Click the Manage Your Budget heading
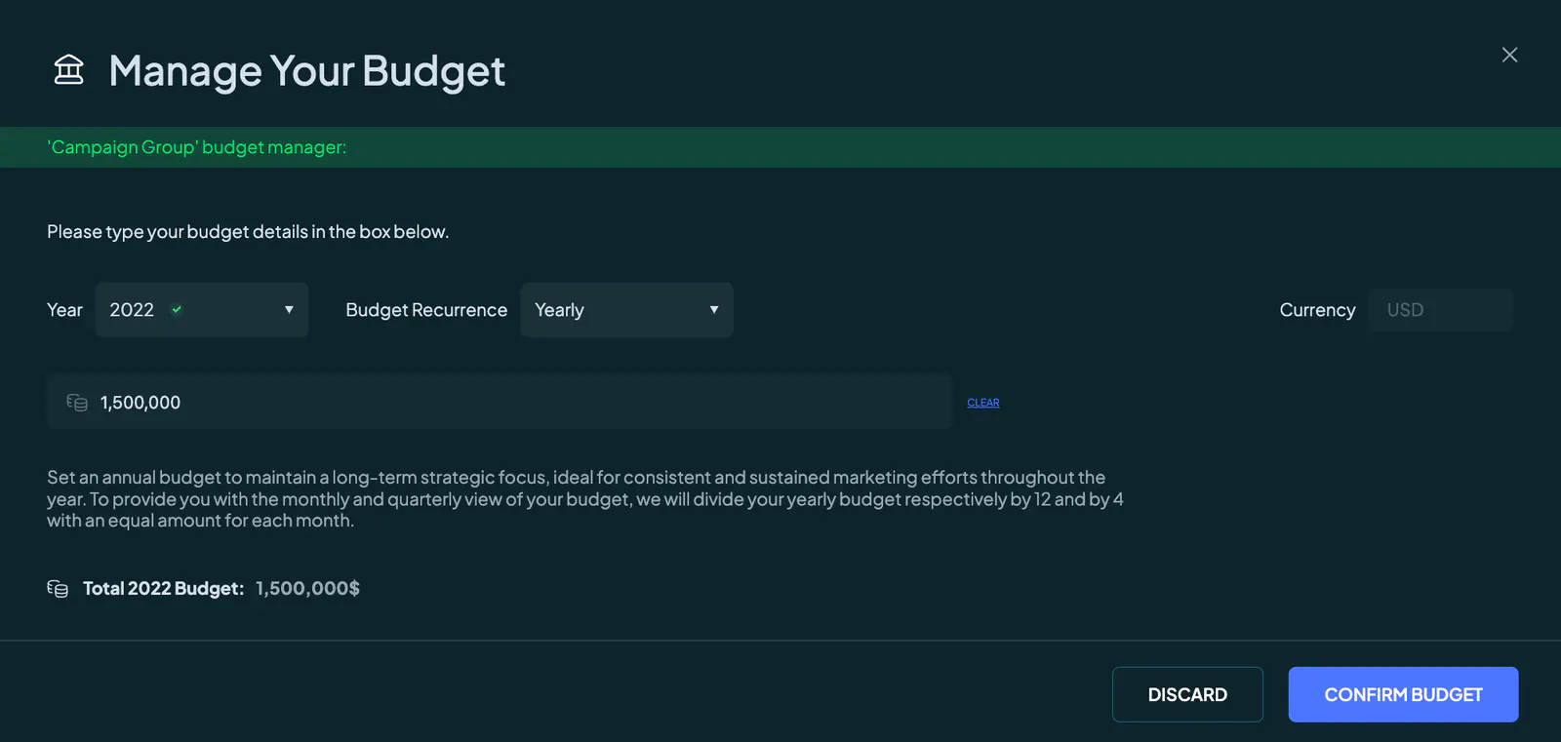This screenshot has height=742, width=1561. point(306,71)
